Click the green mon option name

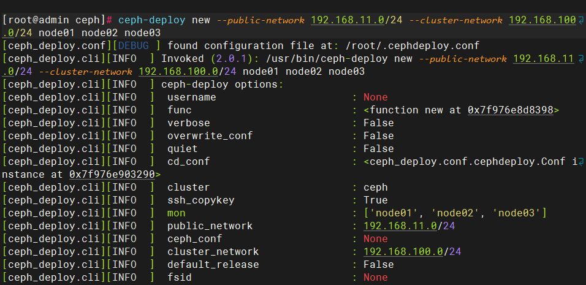(x=177, y=213)
